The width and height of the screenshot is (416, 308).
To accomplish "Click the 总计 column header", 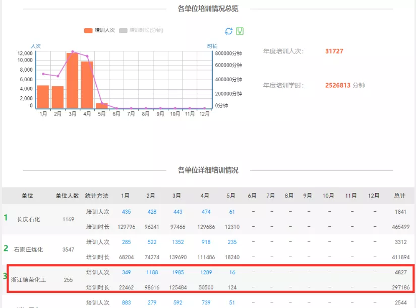I will (x=400, y=196).
